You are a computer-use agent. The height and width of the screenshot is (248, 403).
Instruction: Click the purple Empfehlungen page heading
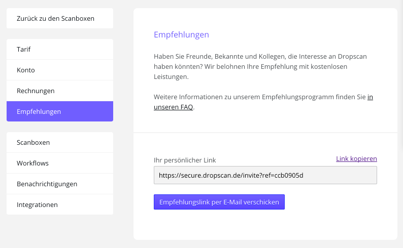pyautogui.click(x=181, y=35)
